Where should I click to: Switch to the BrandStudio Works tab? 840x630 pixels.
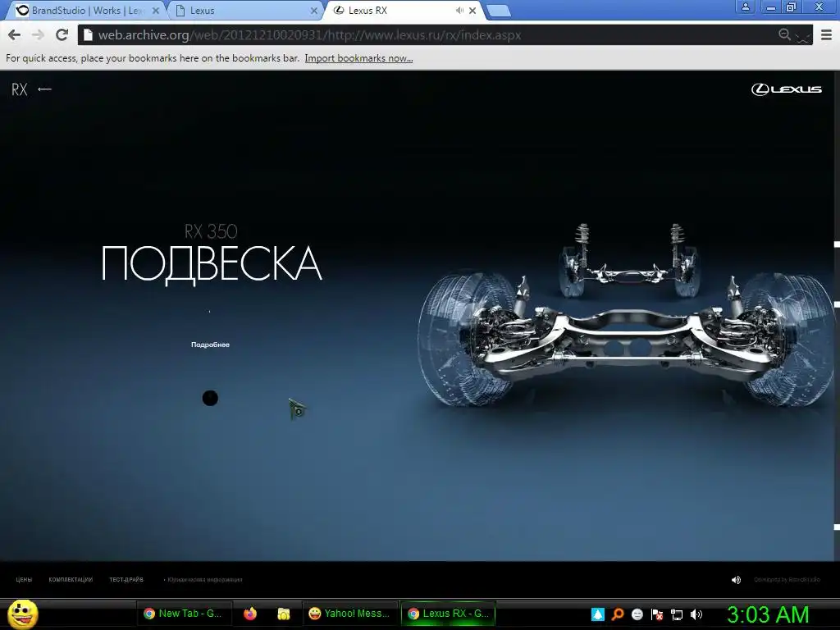pyautogui.click(x=87, y=11)
